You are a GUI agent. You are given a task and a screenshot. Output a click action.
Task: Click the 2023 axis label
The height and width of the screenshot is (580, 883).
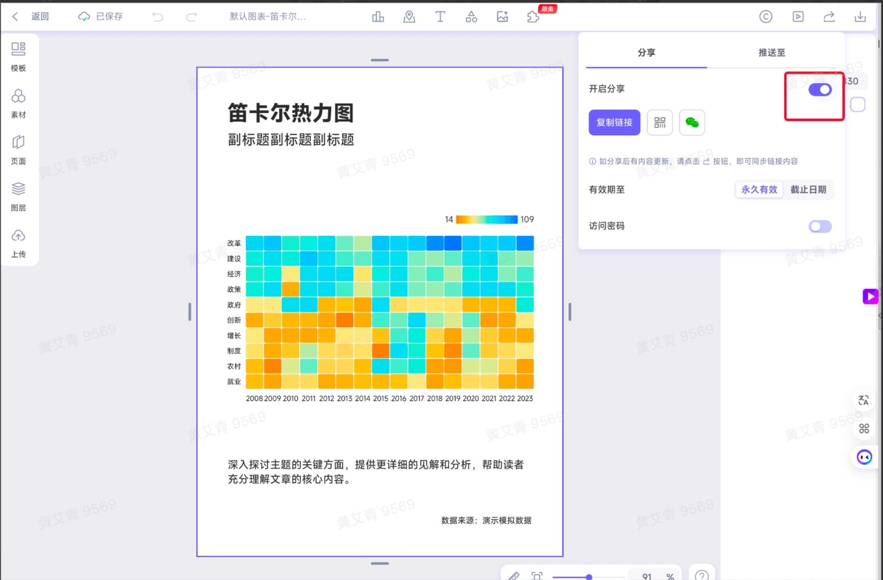pos(525,398)
